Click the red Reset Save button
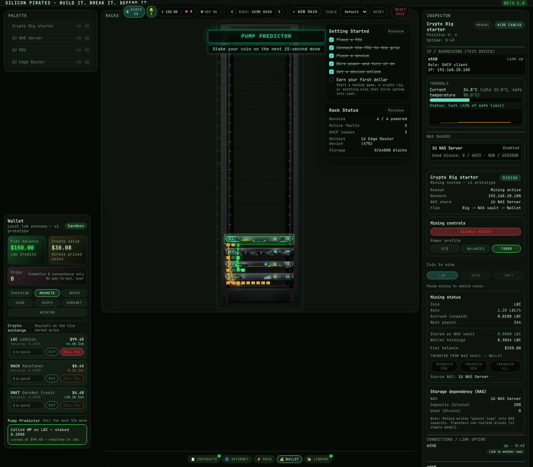Image resolution: width=533 pixels, height=467 pixels. click(x=400, y=12)
